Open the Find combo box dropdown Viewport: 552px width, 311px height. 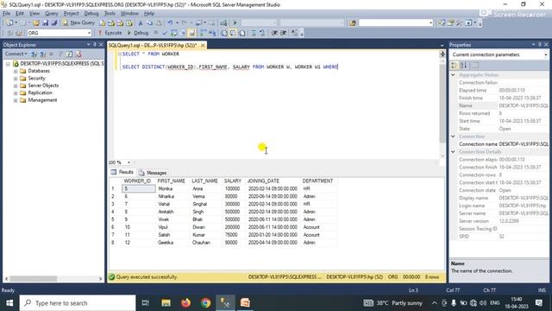[430, 23]
